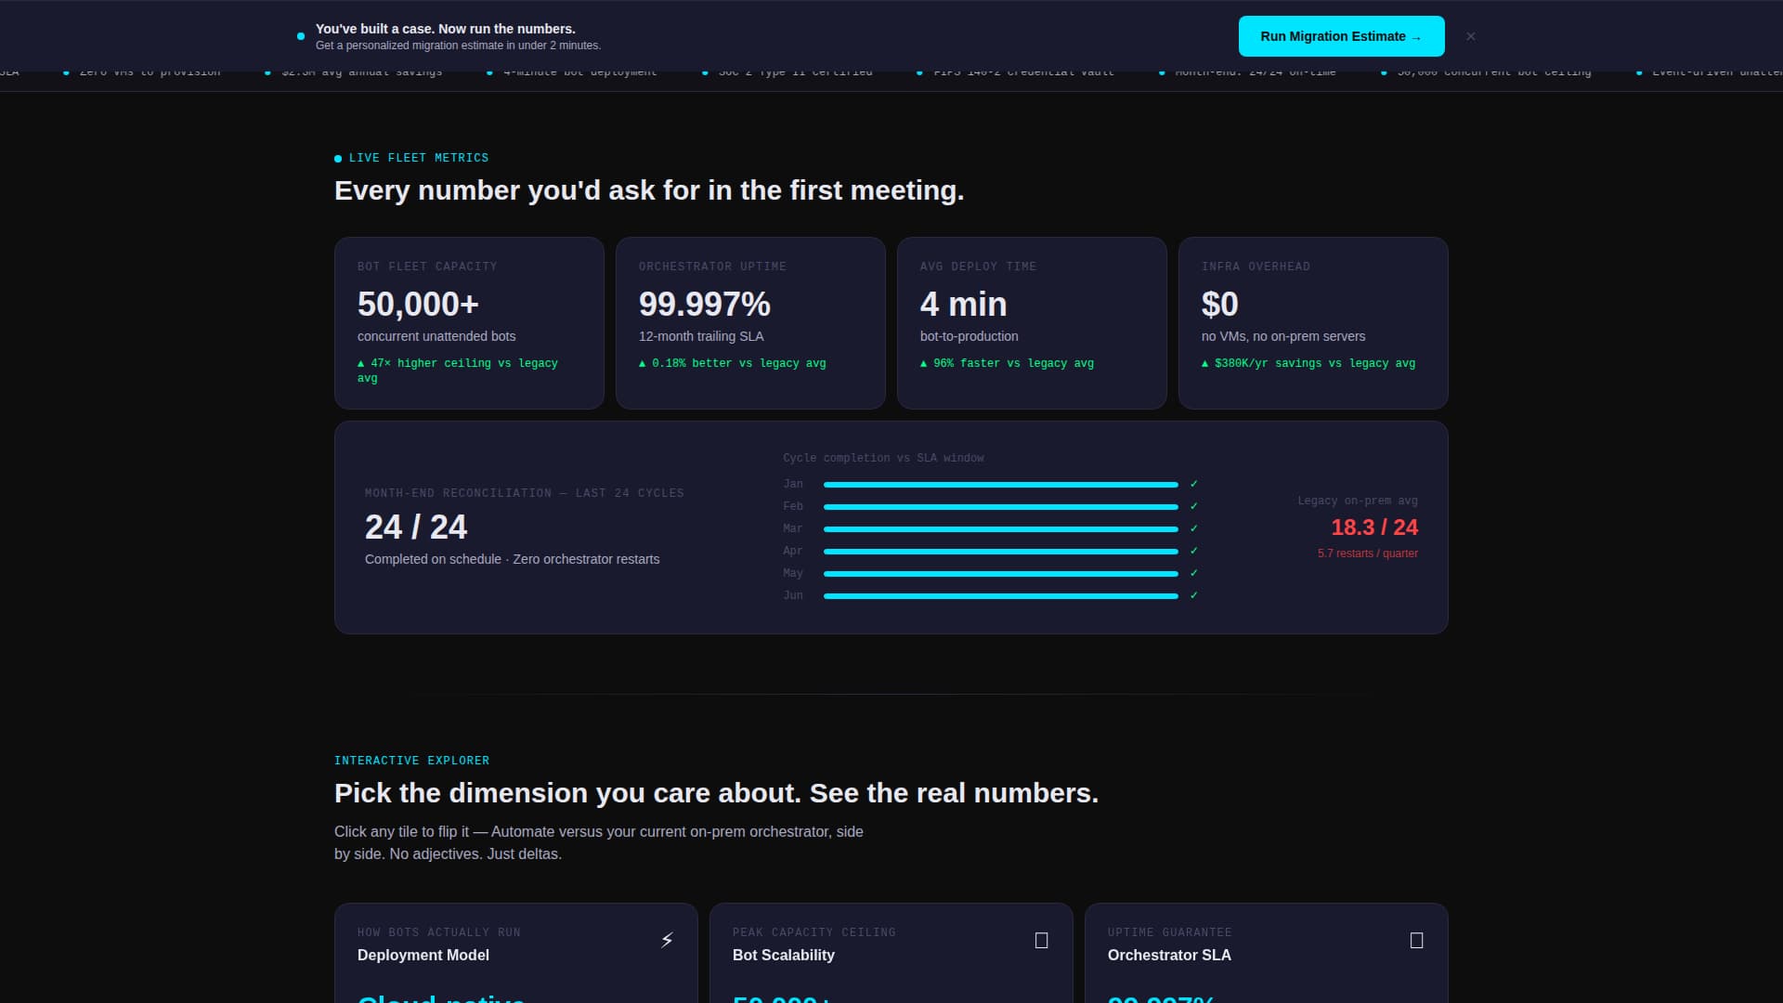The image size is (1783, 1003).
Task: Select the 'FIPS 140-2 credential vault' ticker item
Action: click(x=1022, y=71)
